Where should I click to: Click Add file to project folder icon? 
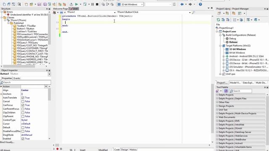60,4
